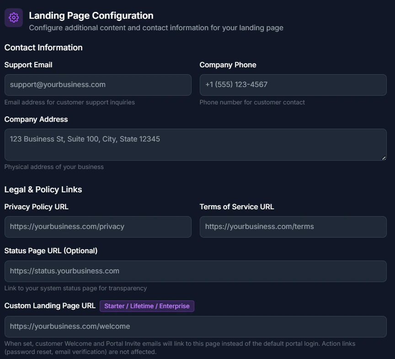The width and height of the screenshot is (395, 359).
Task: Click the purple settings gear icon
Action: (13, 17)
